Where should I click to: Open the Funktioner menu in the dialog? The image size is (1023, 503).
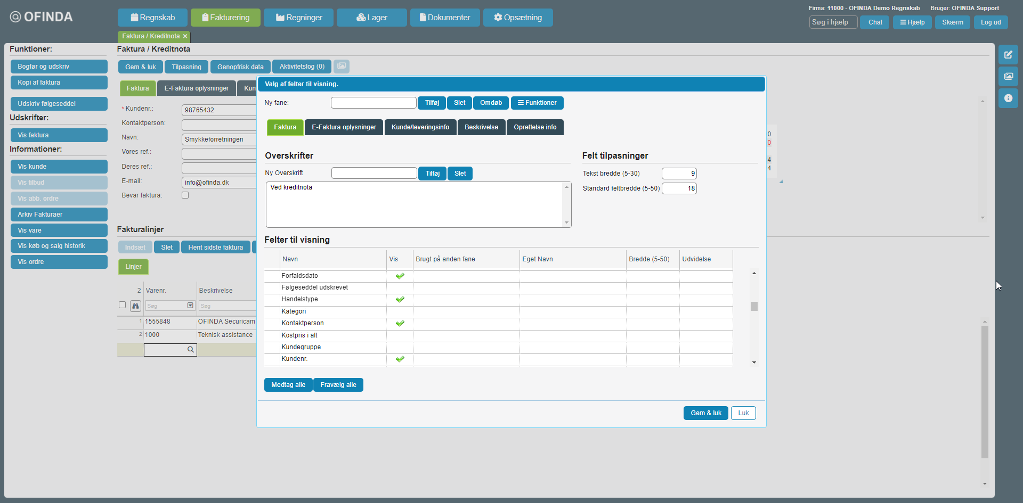[537, 103]
